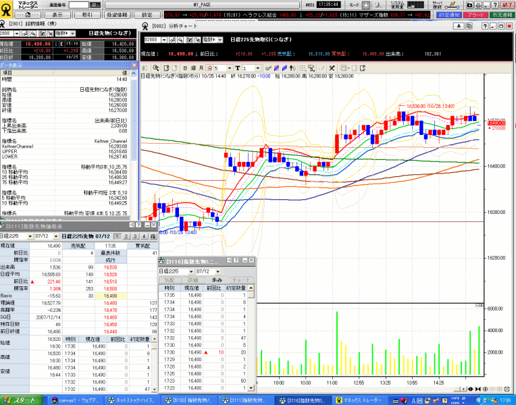Open the 設定 menu
This screenshot has height=405, width=516.
(x=147, y=15)
